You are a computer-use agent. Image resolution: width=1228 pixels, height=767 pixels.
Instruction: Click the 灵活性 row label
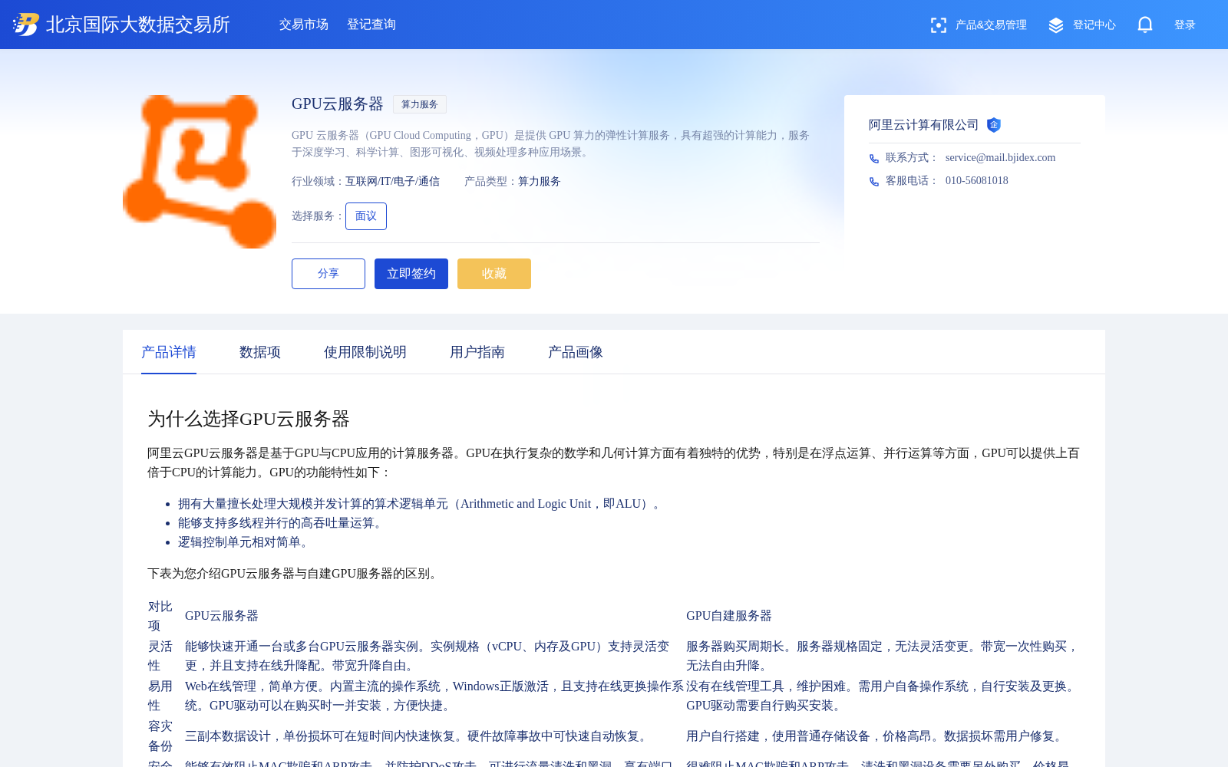tap(160, 656)
